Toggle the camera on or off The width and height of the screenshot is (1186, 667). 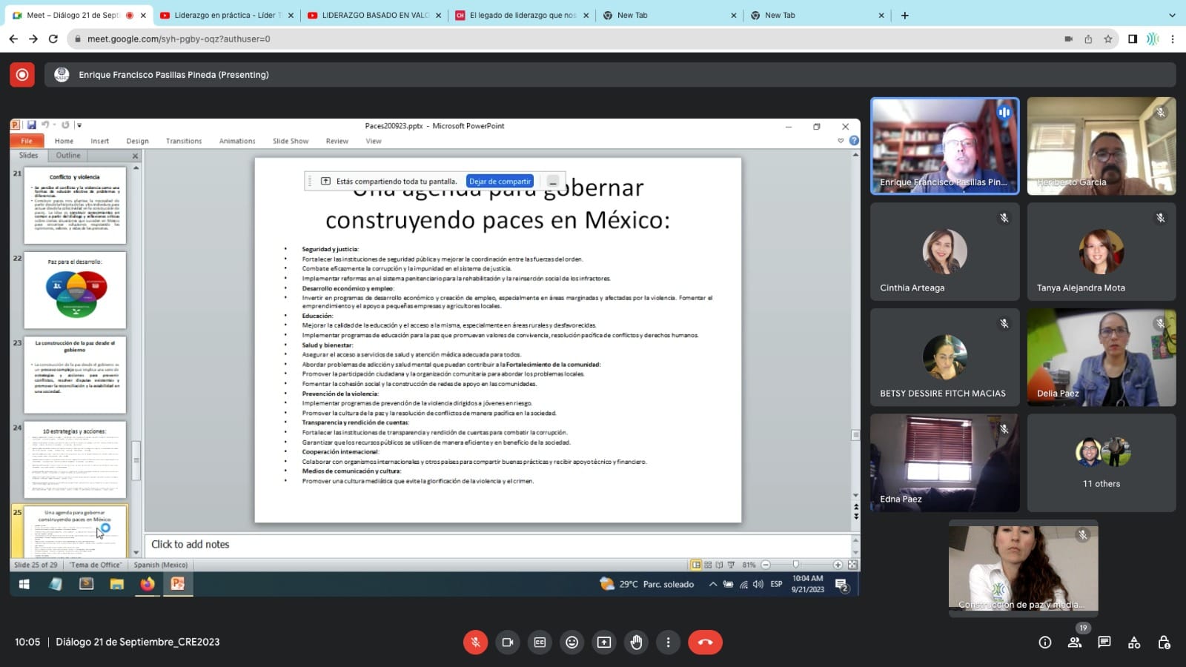pyautogui.click(x=508, y=642)
